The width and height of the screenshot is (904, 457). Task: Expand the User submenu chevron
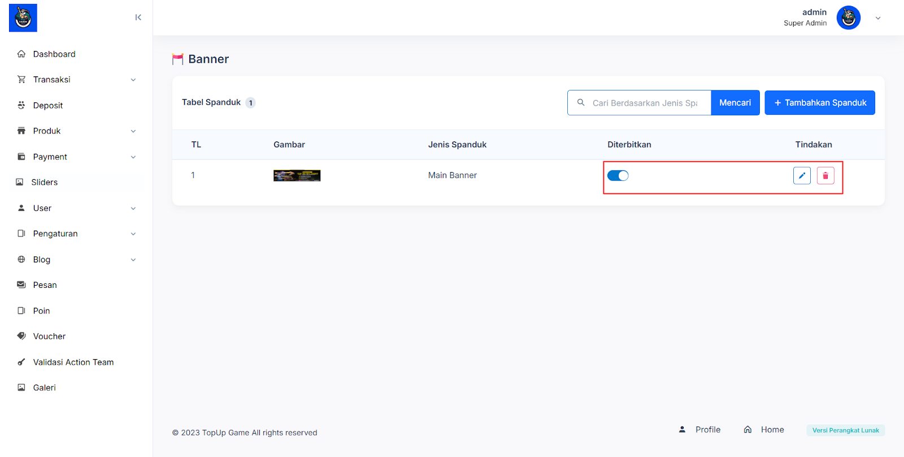click(x=133, y=209)
